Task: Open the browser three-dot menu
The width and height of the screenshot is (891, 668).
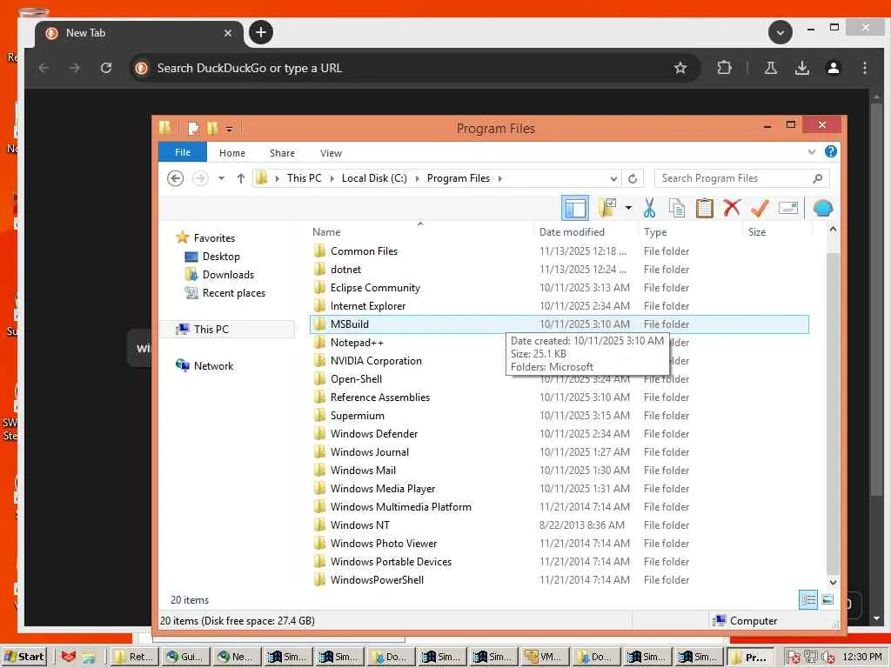Action: point(864,68)
